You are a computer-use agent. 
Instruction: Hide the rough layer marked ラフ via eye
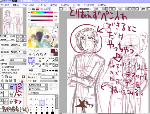coord(2,100)
